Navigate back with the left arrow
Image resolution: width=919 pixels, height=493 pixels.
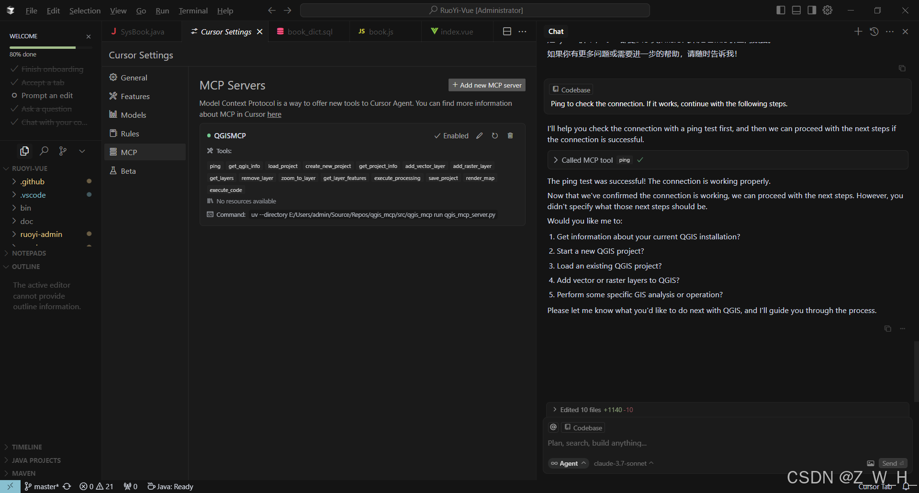[272, 10]
